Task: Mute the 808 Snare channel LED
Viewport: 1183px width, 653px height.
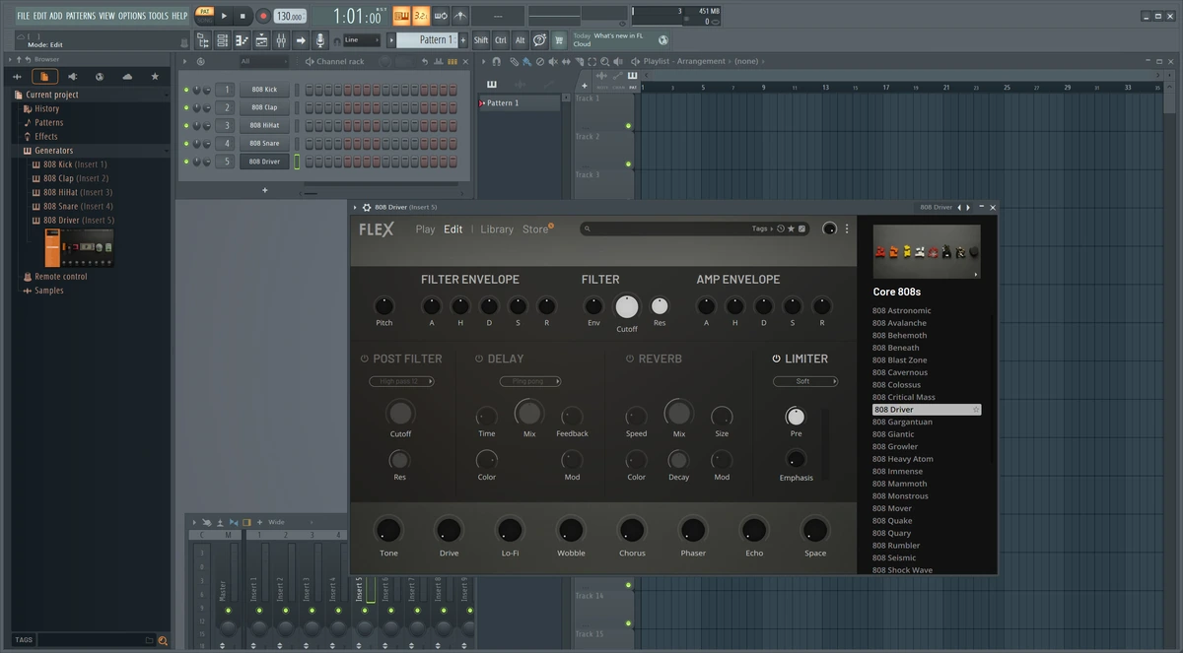Action: 185,143
